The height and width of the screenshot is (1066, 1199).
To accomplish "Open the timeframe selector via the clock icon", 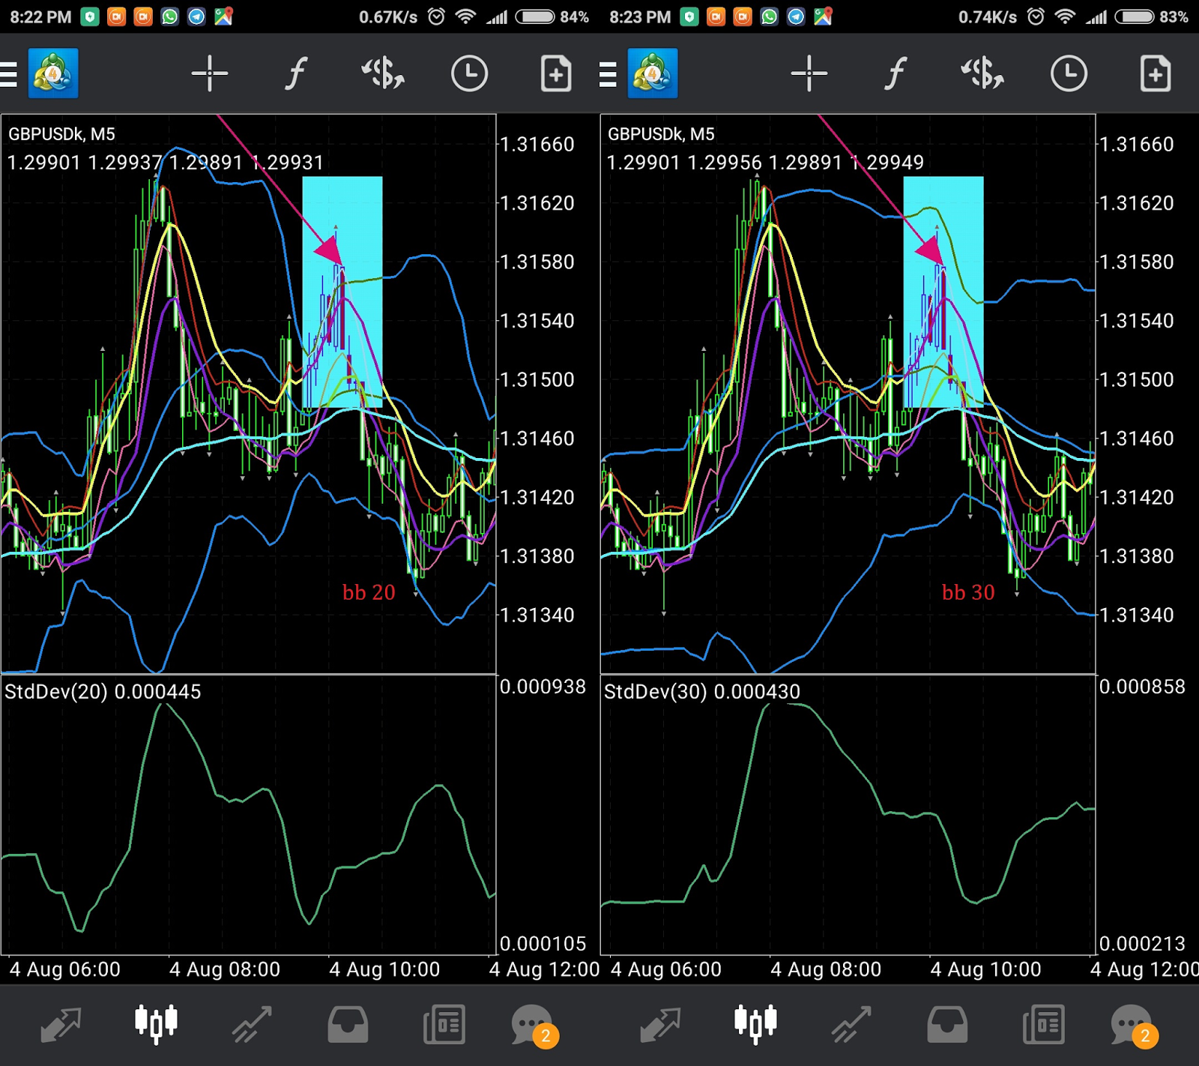I will [x=470, y=73].
